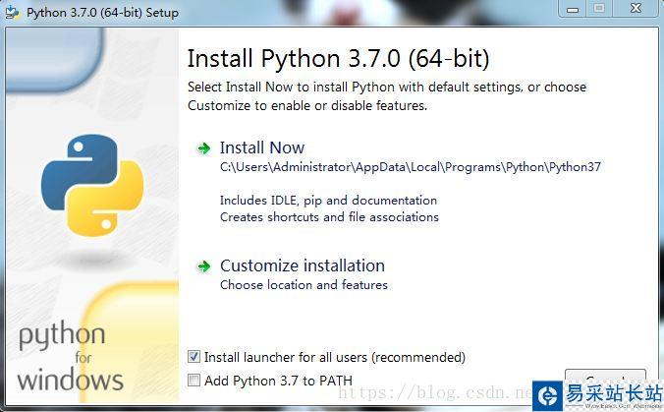Screen dimensions: 664x412
Task: Click 'Creates shortcuts and file associations' text
Action: (x=329, y=217)
